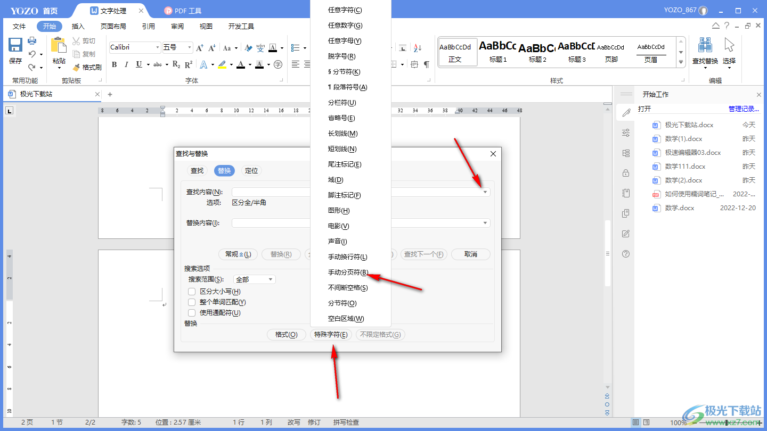The width and height of the screenshot is (767, 431).
Task: Open the highlight color dropdown arrow
Action: coord(231,65)
